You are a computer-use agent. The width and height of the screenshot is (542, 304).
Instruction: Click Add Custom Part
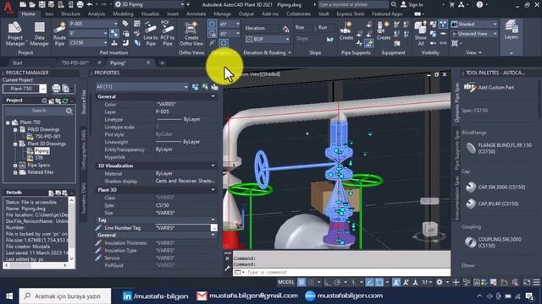coord(489,87)
